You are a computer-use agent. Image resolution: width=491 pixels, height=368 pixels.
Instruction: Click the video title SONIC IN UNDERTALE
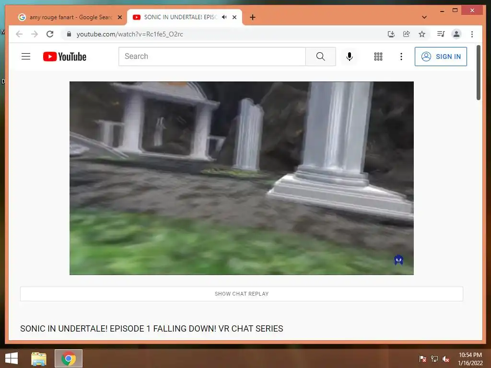click(152, 329)
